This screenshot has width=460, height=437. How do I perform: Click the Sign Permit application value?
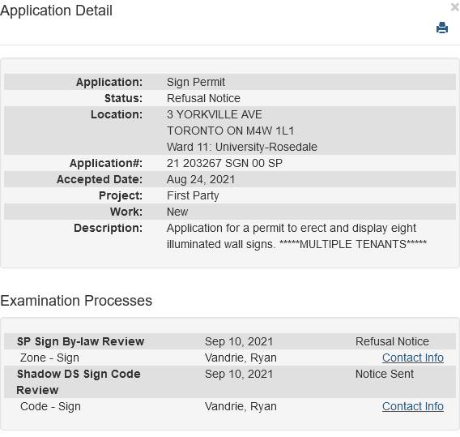[x=196, y=82]
